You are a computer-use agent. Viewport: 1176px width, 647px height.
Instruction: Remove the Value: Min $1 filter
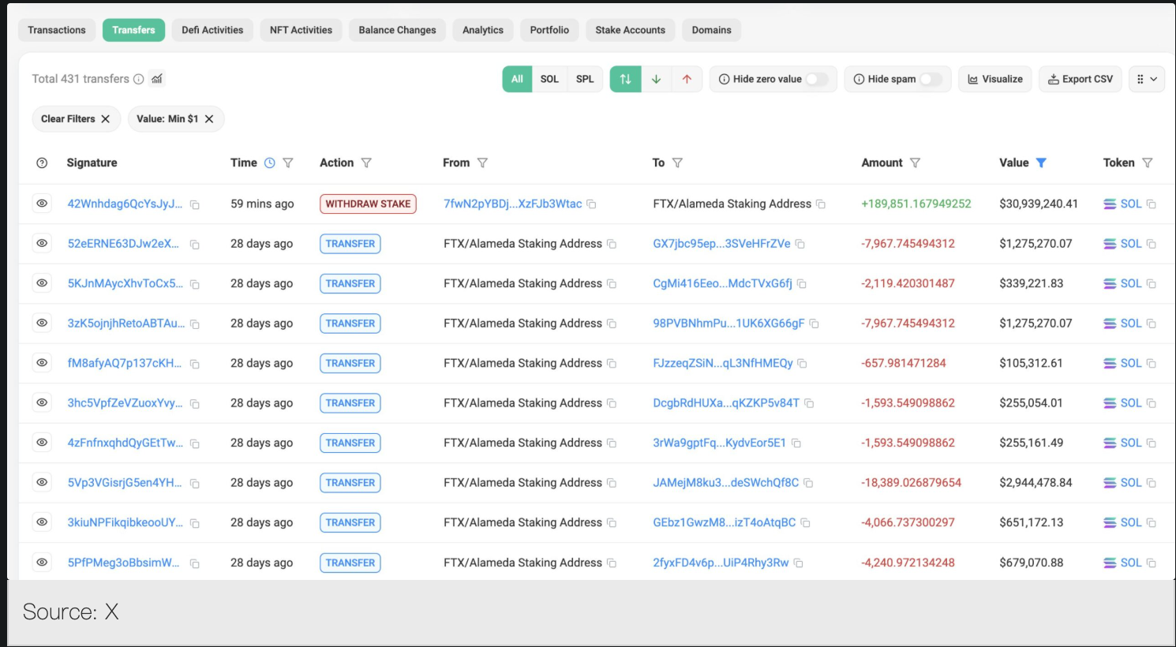click(209, 119)
